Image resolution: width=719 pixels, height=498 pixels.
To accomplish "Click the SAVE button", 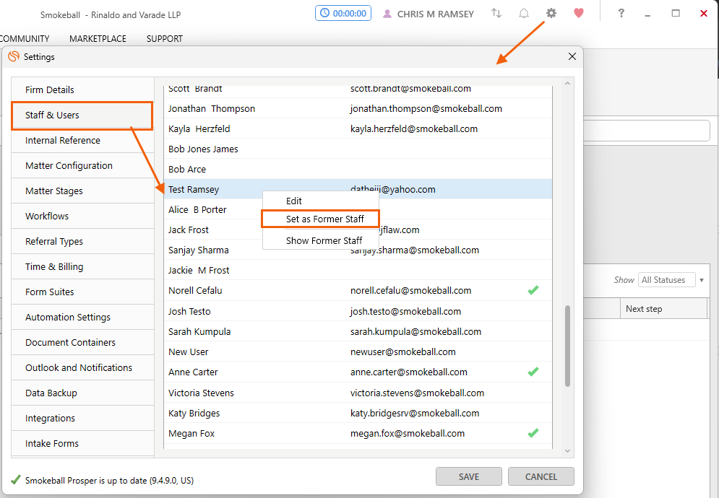I will tap(469, 476).
